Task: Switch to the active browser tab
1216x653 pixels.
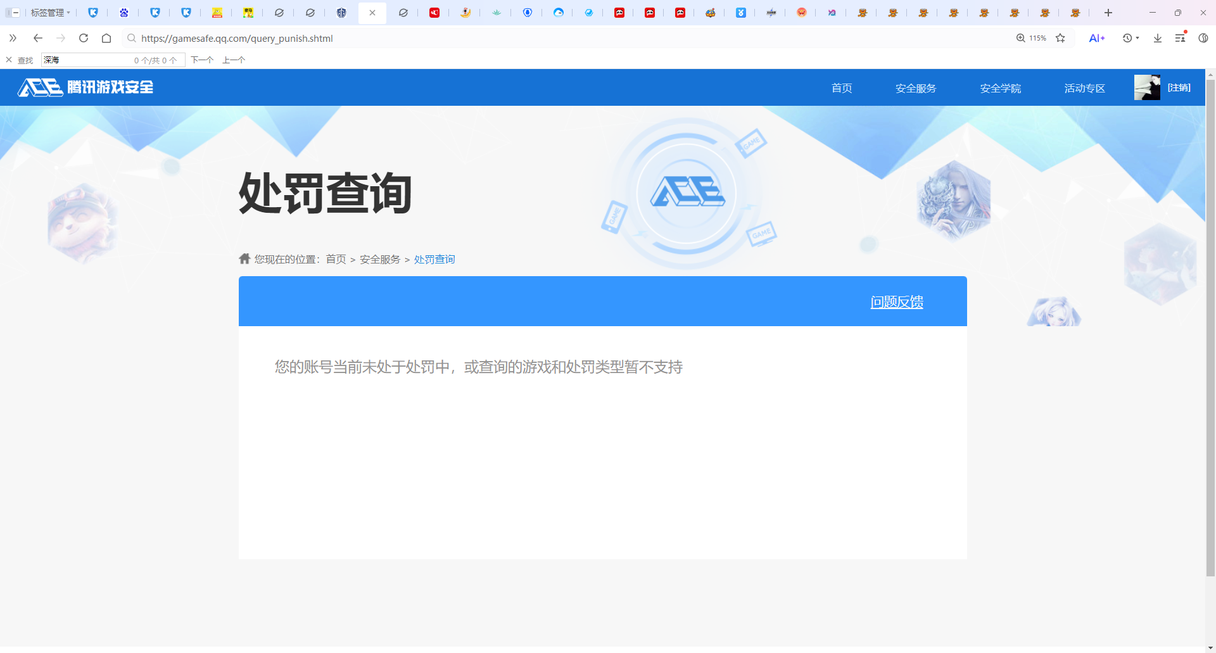Action: click(x=372, y=13)
